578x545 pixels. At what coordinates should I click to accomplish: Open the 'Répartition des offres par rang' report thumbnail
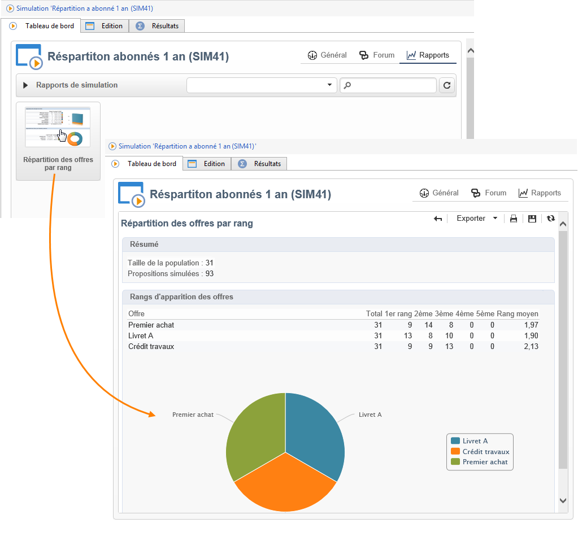tap(58, 141)
